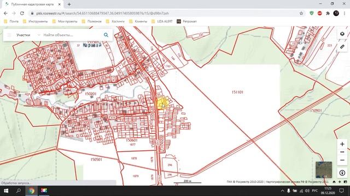Close the Публичная кадастровая карта tab
The image size is (350, 196).
click(60, 4)
